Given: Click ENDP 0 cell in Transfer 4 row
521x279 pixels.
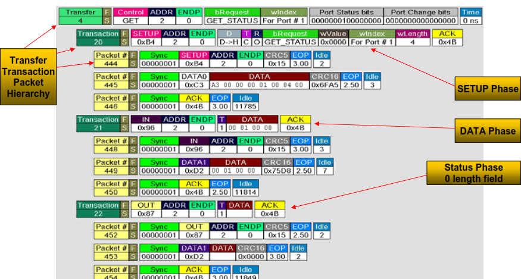Looking at the screenshot, I should tap(189, 16).
